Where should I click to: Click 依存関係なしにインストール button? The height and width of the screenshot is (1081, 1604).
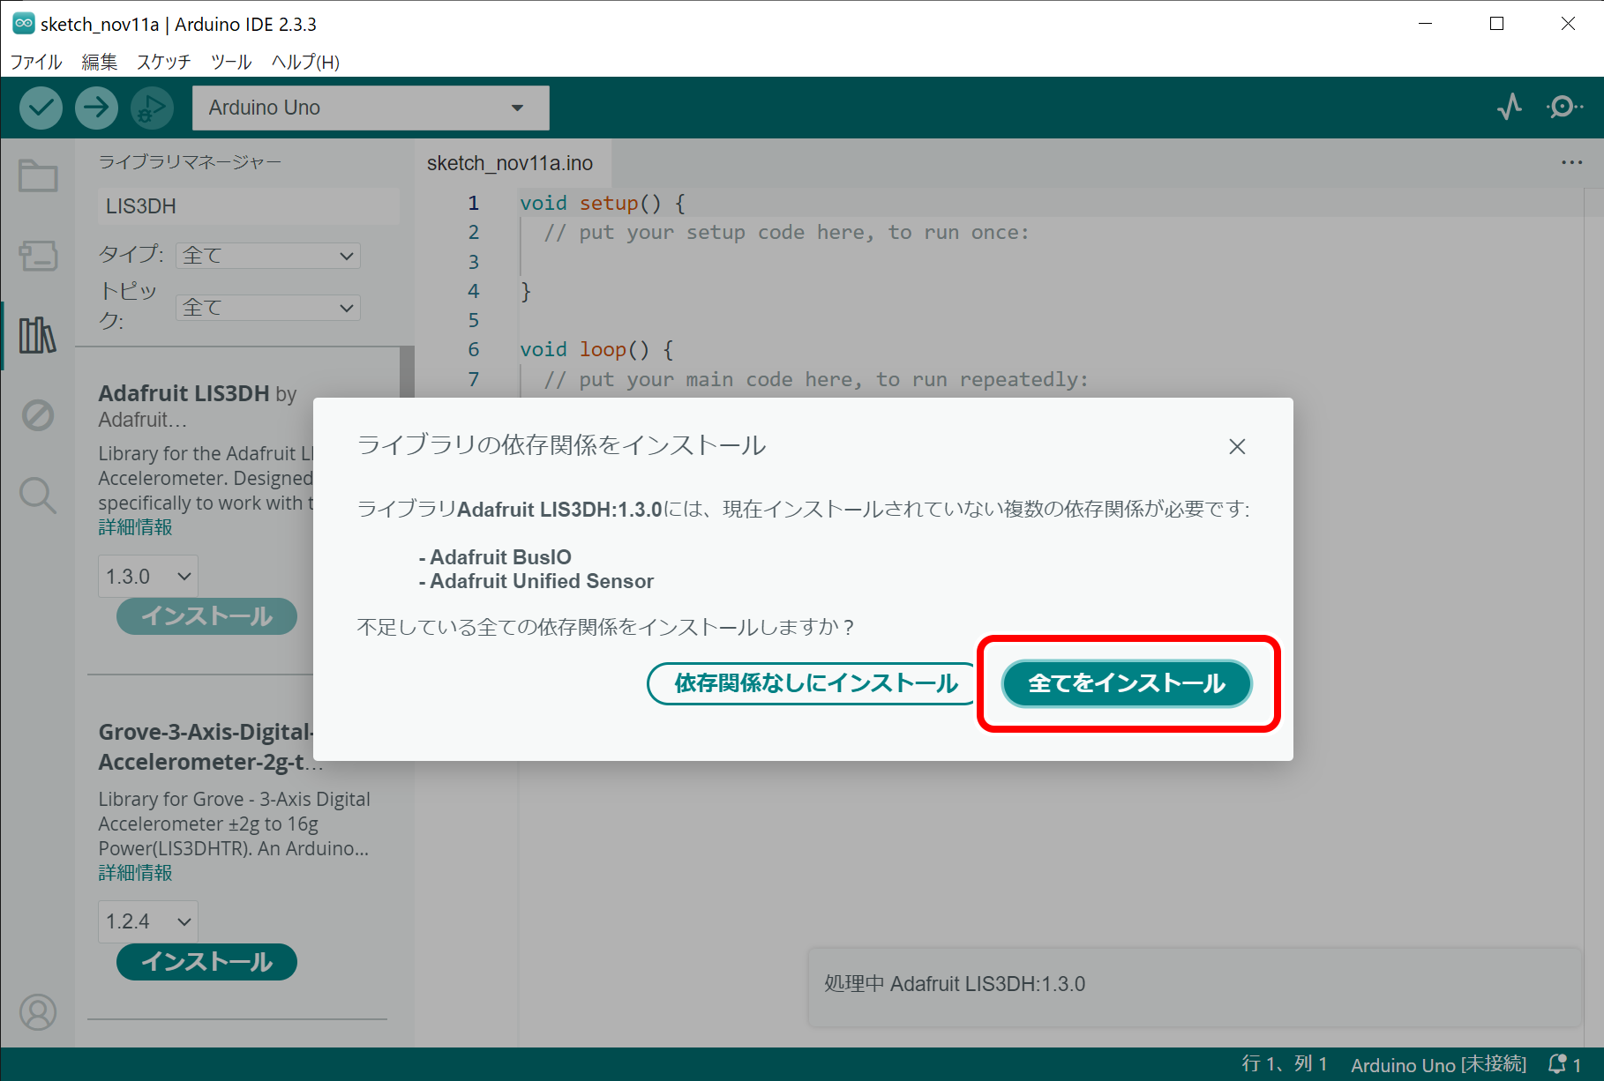pyautogui.click(x=815, y=683)
